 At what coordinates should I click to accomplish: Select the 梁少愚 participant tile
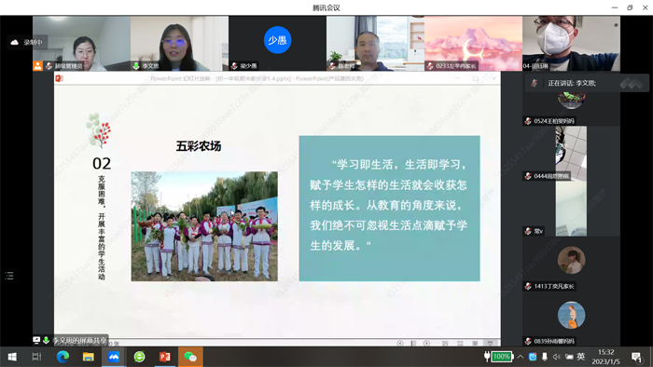pos(277,43)
